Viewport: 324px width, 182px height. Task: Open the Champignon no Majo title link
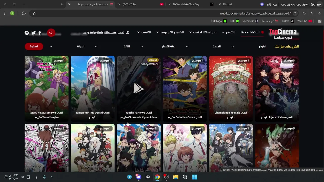(231, 115)
